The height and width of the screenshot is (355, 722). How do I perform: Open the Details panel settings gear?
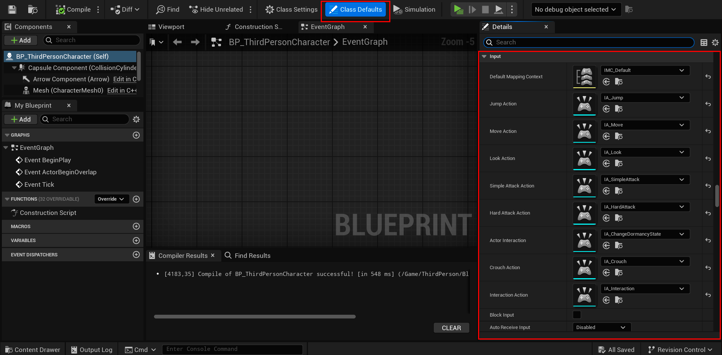[x=715, y=43]
